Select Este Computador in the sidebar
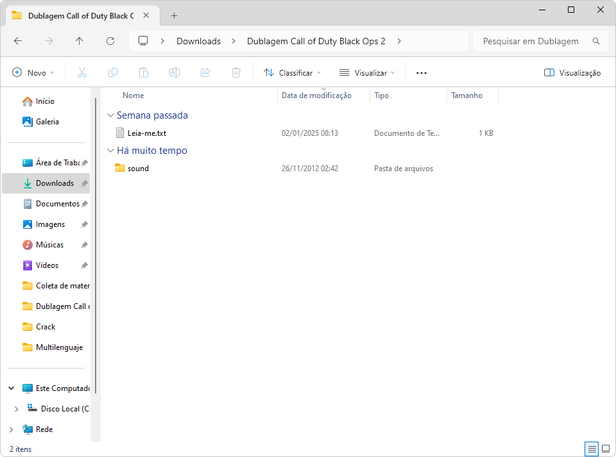 [56, 388]
